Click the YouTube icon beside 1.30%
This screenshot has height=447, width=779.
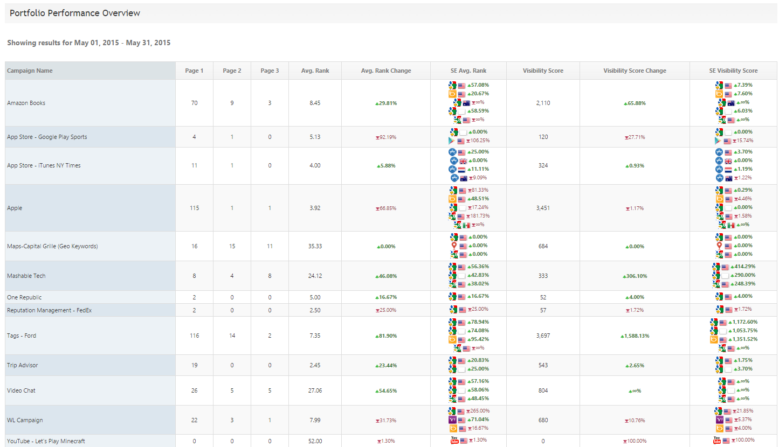tap(454, 440)
